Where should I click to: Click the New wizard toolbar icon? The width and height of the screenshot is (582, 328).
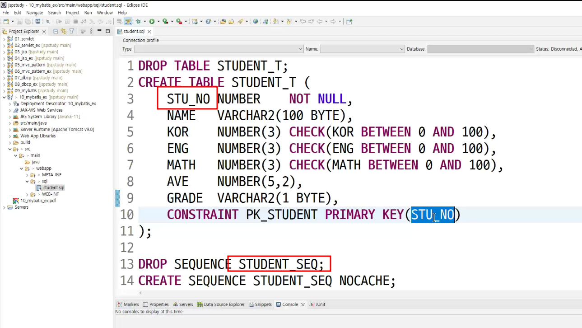(6, 21)
